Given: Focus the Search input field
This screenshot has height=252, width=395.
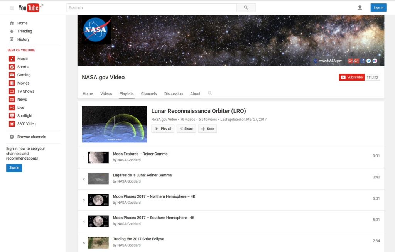Looking at the screenshot, I should click(151, 8).
